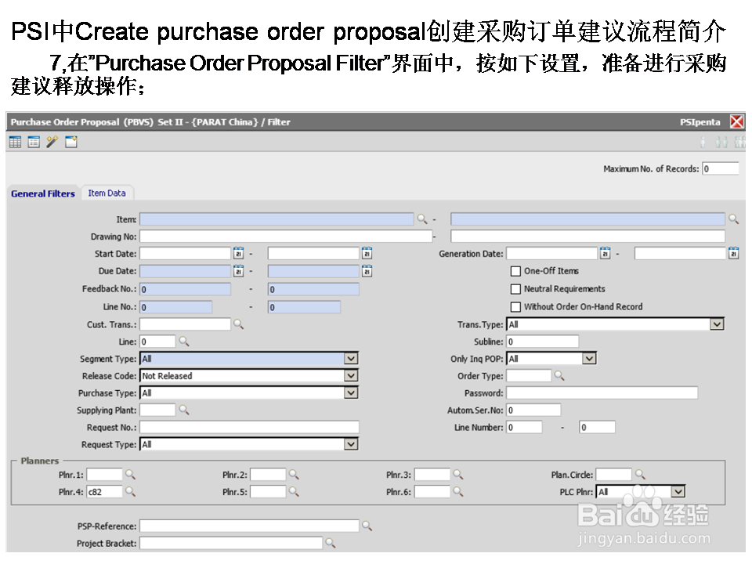752x564 pixels.
Task: Enable the One-Off Items checkbox
Action: pyautogui.click(x=515, y=272)
